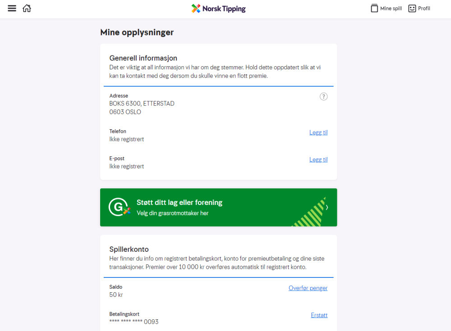Add a phone number with Legg til
The image size is (451, 331).
[318, 132]
